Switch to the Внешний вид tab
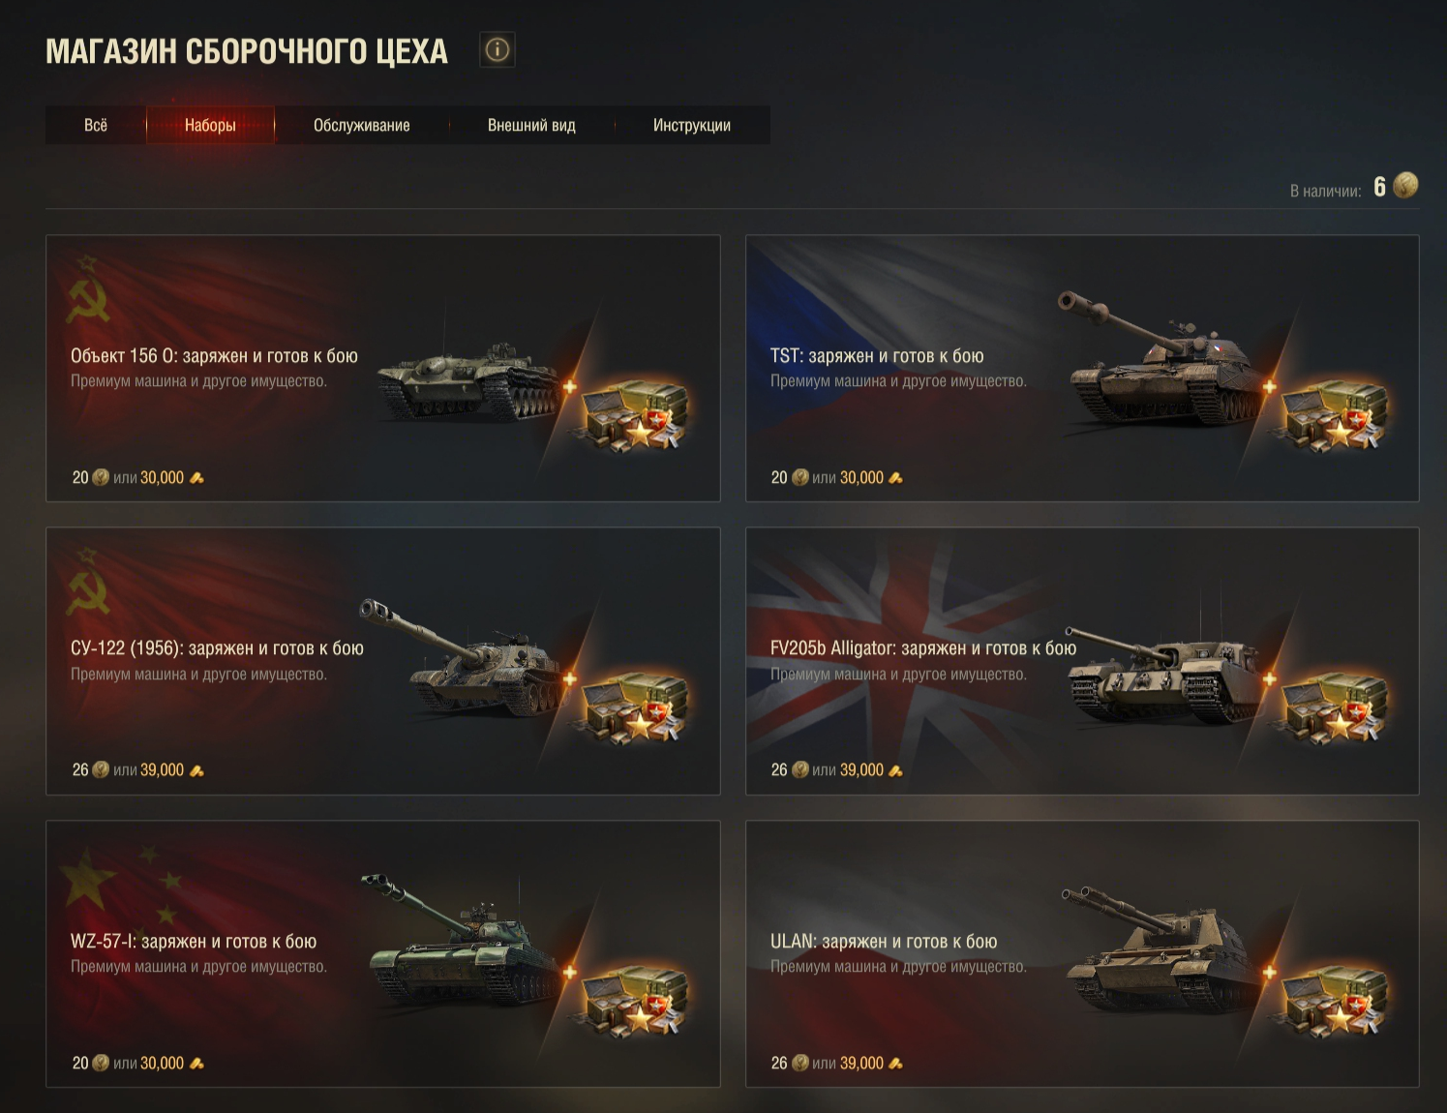This screenshot has height=1113, width=1447. [x=531, y=125]
